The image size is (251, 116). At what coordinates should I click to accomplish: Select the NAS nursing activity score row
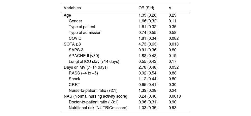96,96
